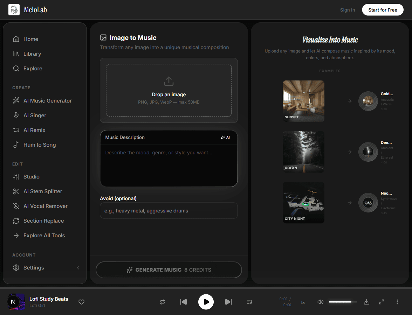Click Start for Free button

383,10
